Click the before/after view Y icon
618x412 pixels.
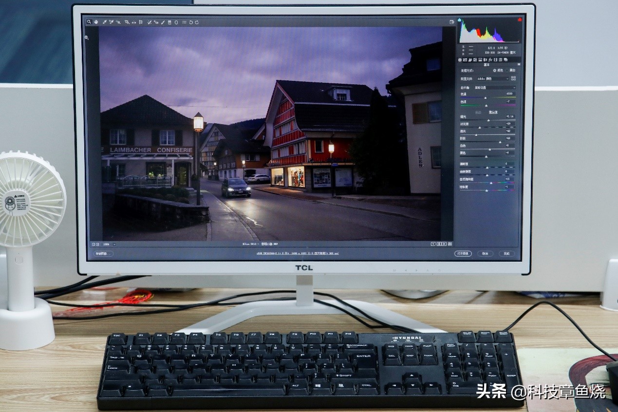tap(433, 244)
